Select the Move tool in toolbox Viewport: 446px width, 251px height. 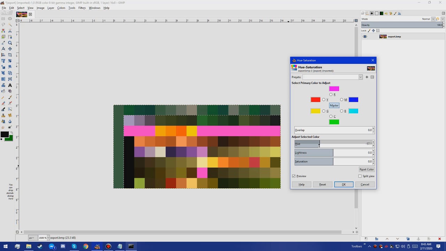point(10,49)
